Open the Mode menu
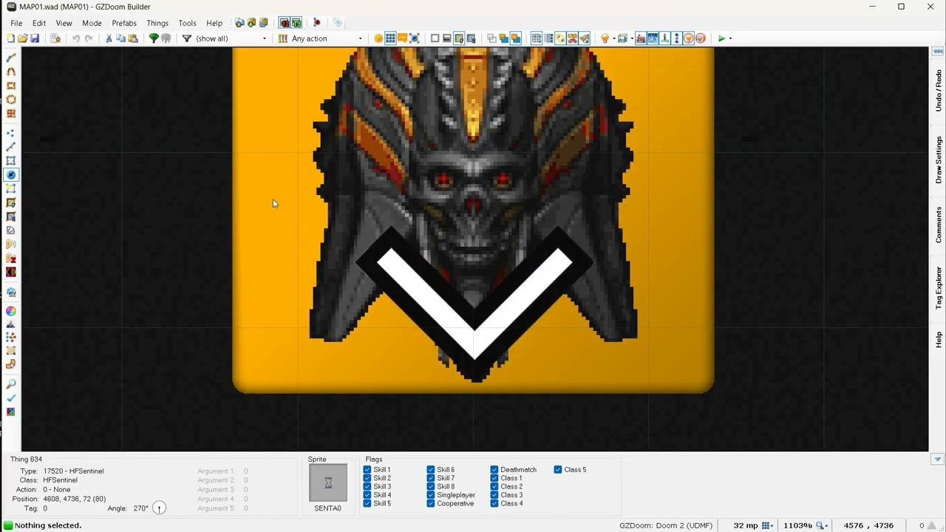The height and width of the screenshot is (532, 946). pos(92,23)
